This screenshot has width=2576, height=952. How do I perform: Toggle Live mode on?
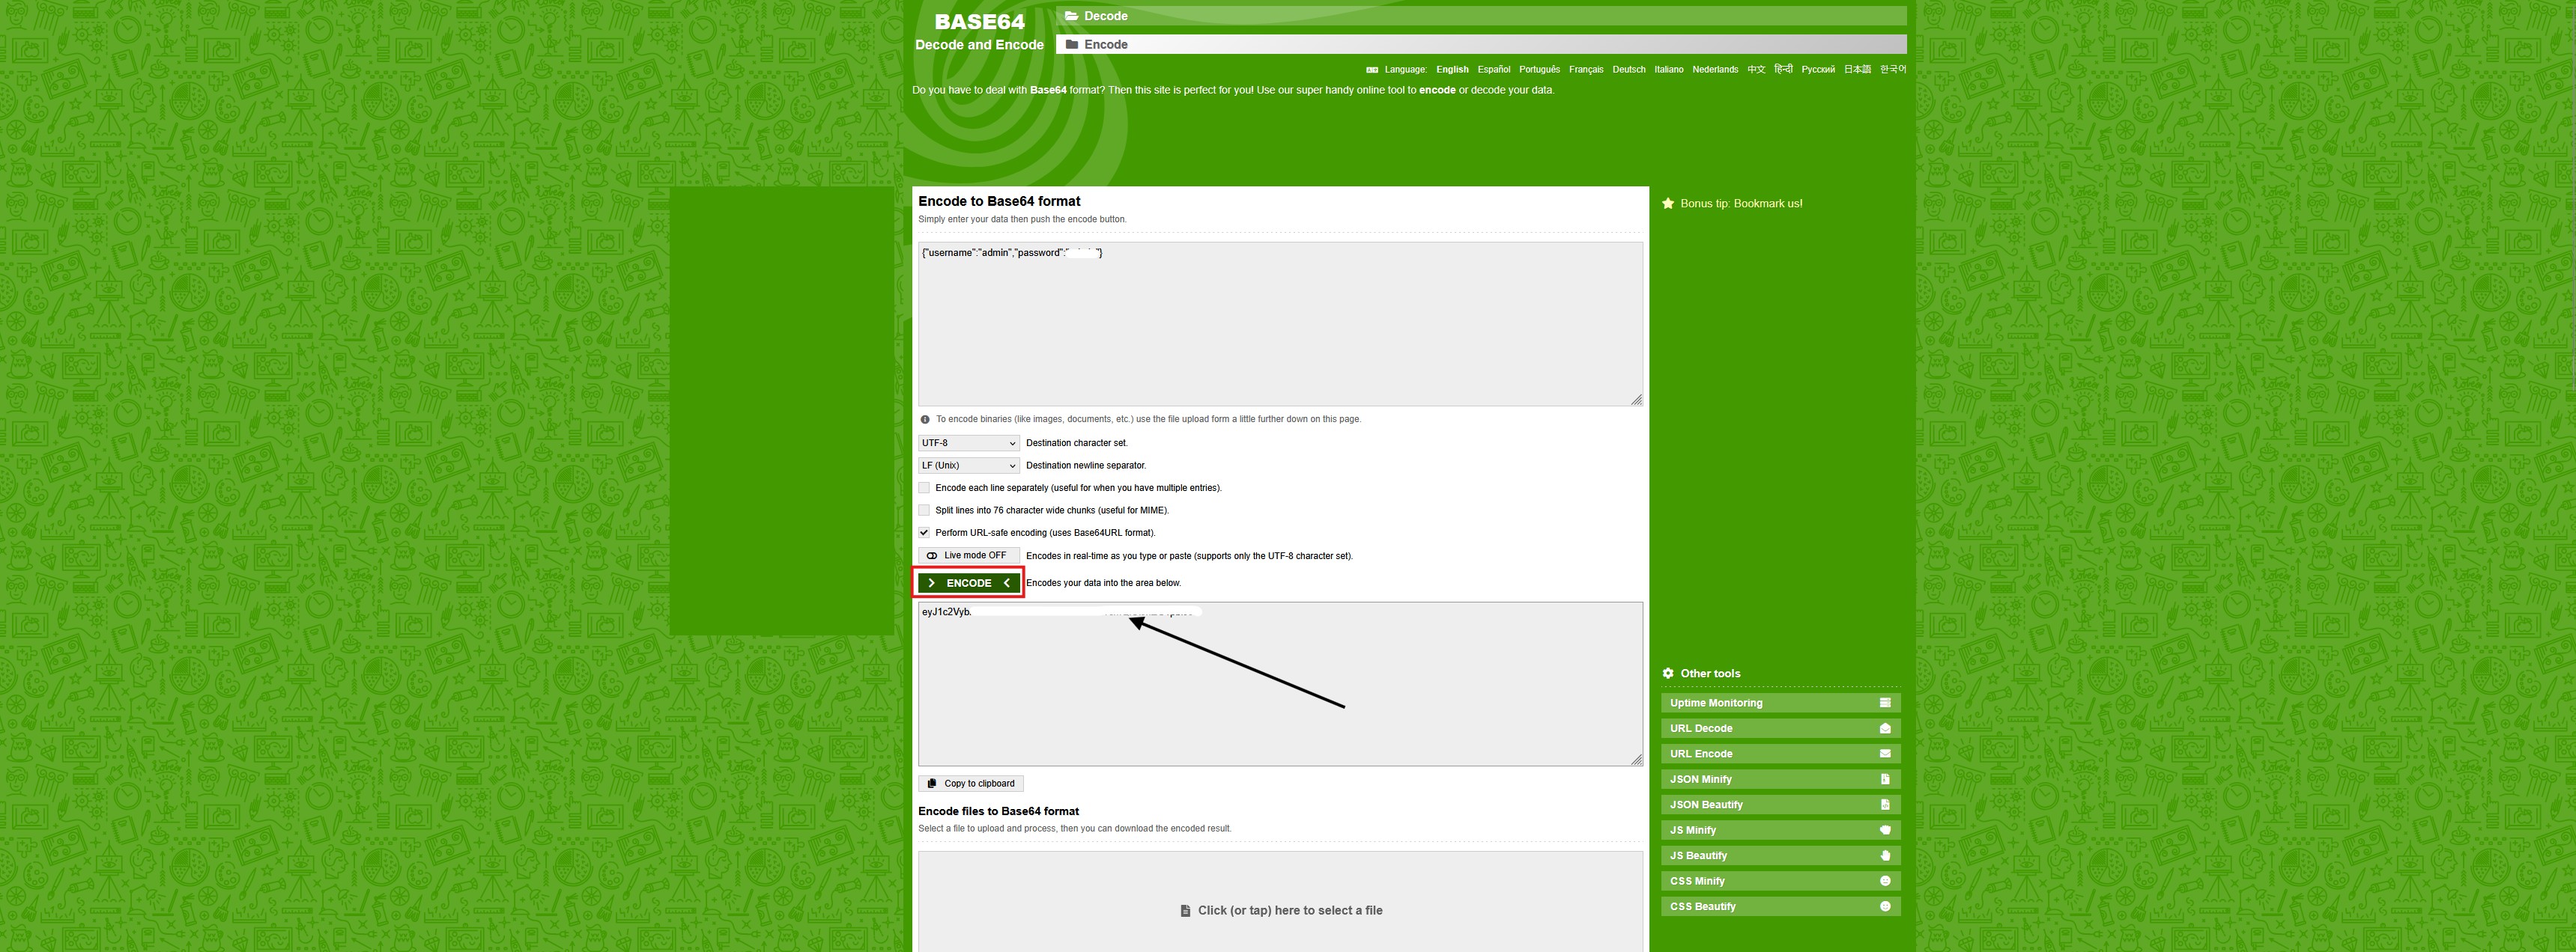pos(968,555)
